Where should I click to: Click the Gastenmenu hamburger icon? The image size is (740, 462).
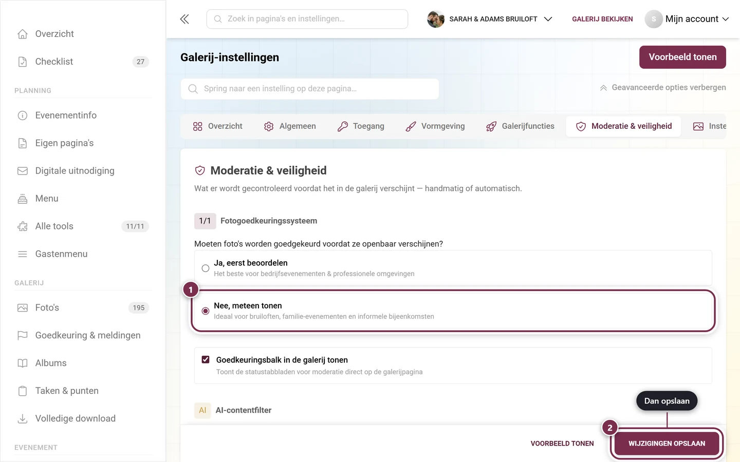pos(23,254)
